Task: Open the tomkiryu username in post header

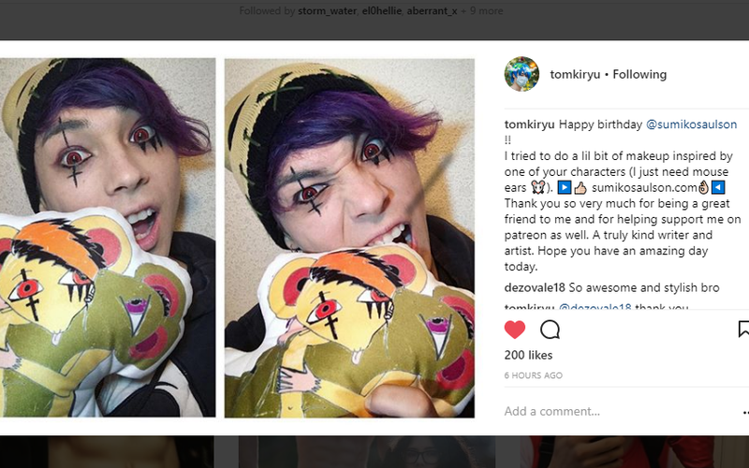Action: [x=575, y=75]
